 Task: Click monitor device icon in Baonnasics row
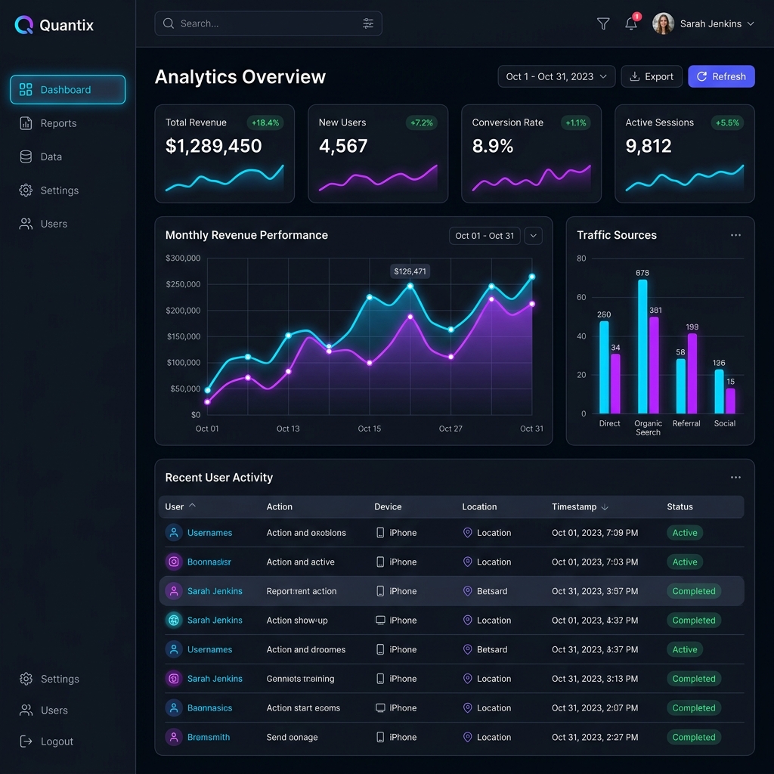pyautogui.click(x=380, y=707)
